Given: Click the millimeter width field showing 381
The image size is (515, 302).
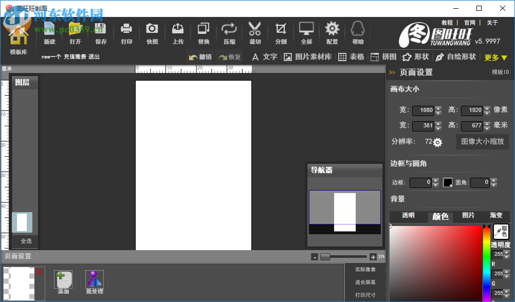Looking at the screenshot, I should pyautogui.click(x=423, y=126).
